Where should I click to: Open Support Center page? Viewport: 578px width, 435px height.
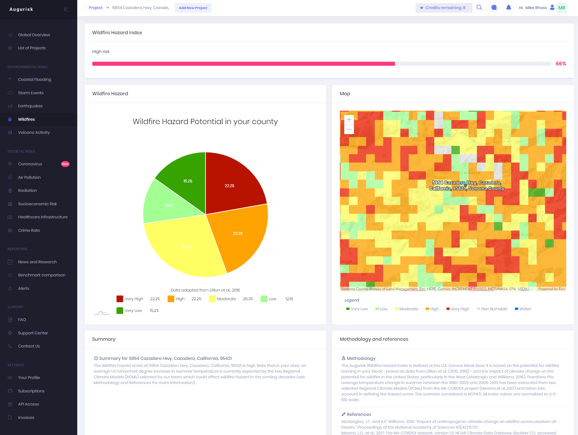[x=33, y=333]
